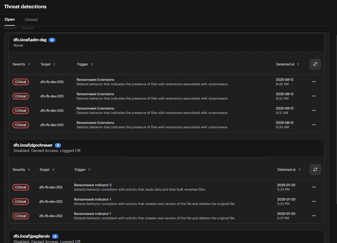Screen dimensions: 337x243
Task: Refresh the adm-dsg detections table
Action: click(315, 64)
